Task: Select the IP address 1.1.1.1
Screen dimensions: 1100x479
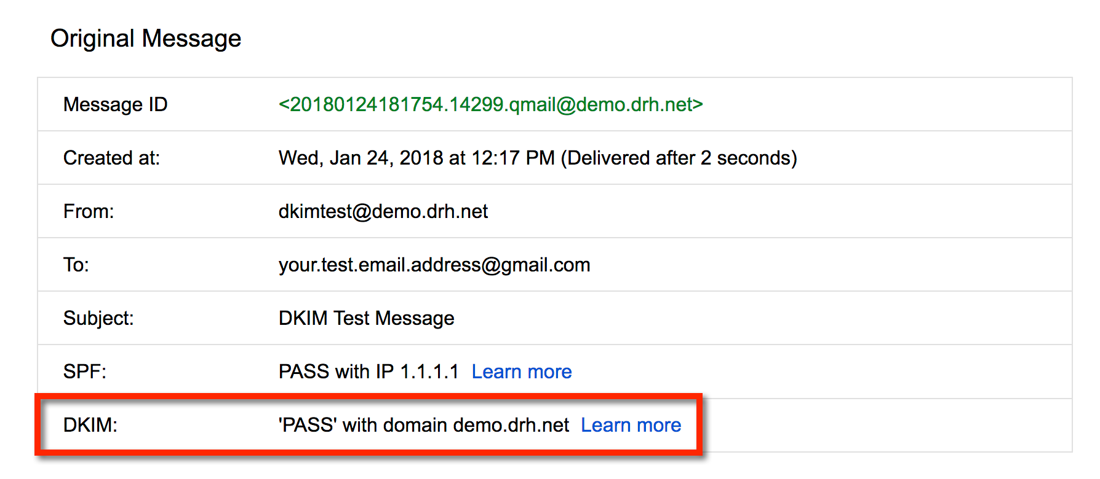Action: point(429,372)
